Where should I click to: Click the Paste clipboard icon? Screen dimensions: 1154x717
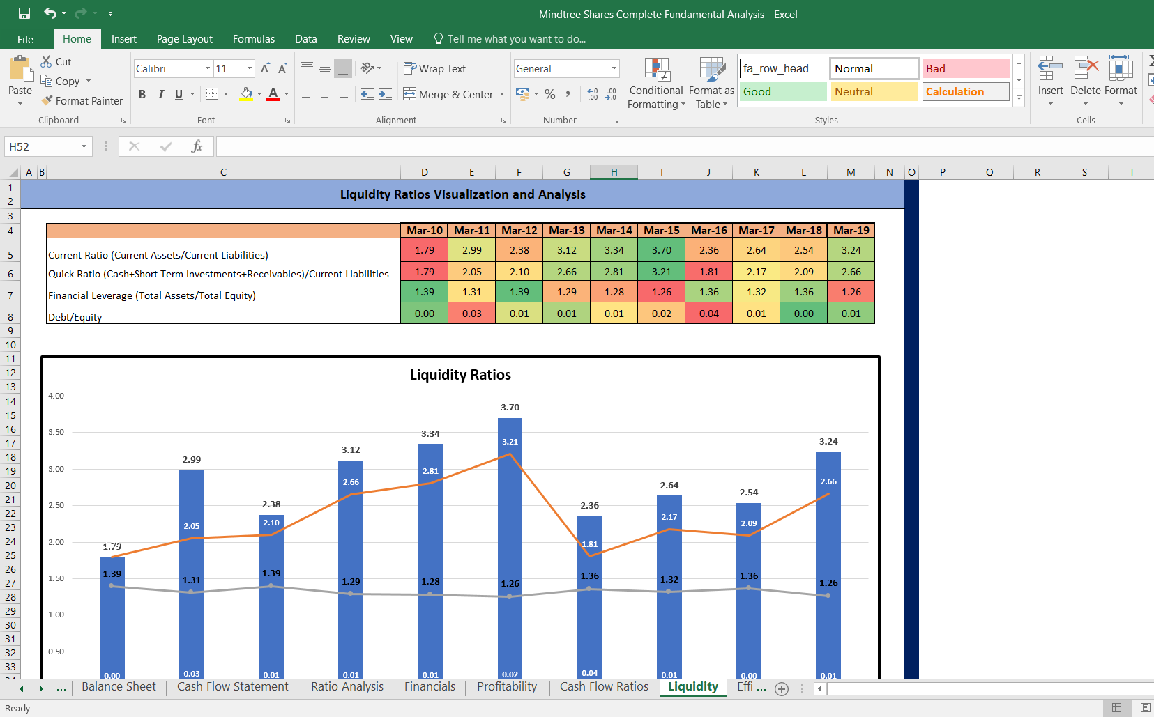(x=20, y=70)
